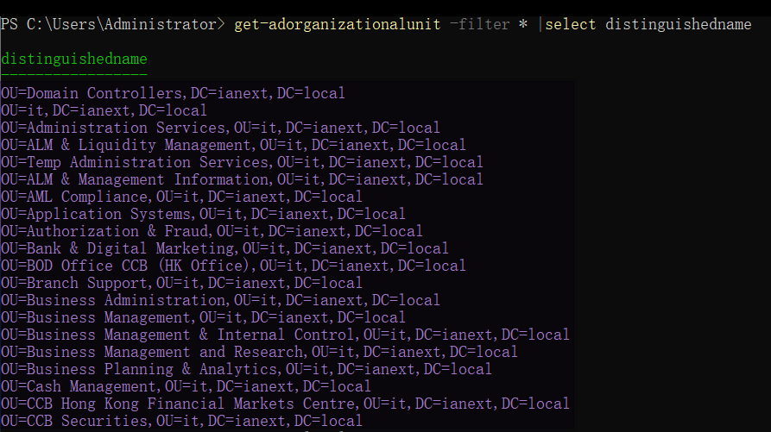Click the OU=Branch Support line

pyautogui.click(x=181, y=283)
